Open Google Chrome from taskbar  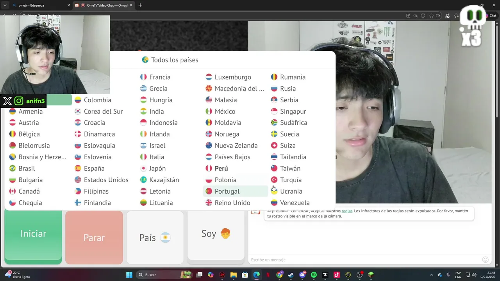pyautogui.click(x=279, y=275)
